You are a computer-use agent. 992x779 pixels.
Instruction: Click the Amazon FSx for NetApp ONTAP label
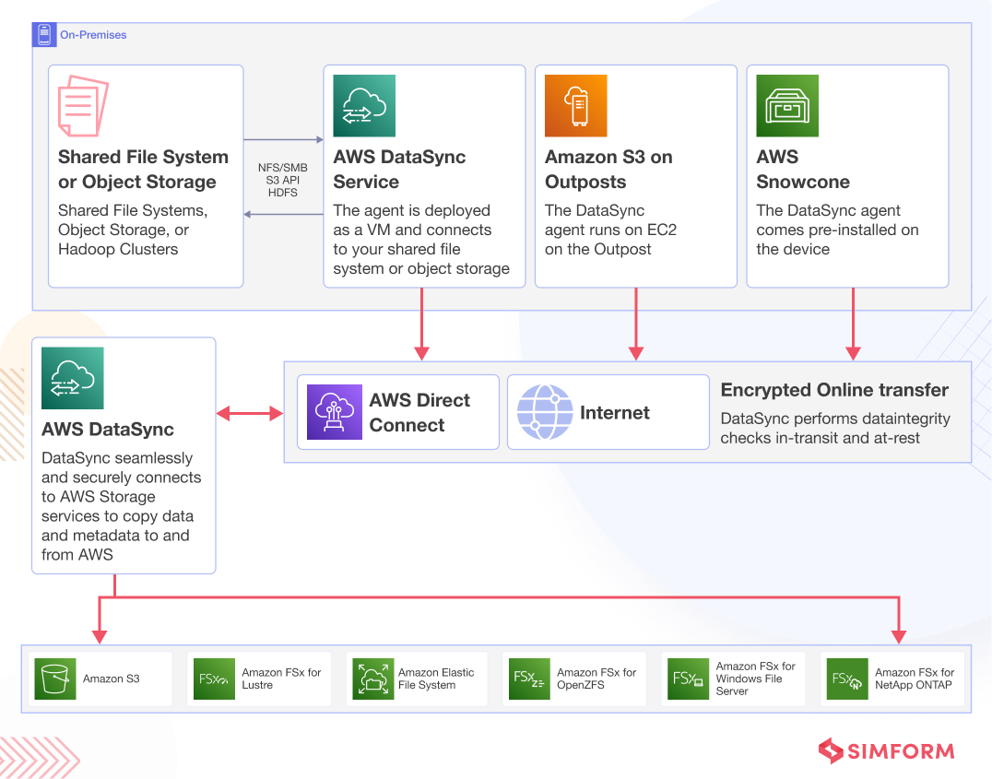point(915,679)
